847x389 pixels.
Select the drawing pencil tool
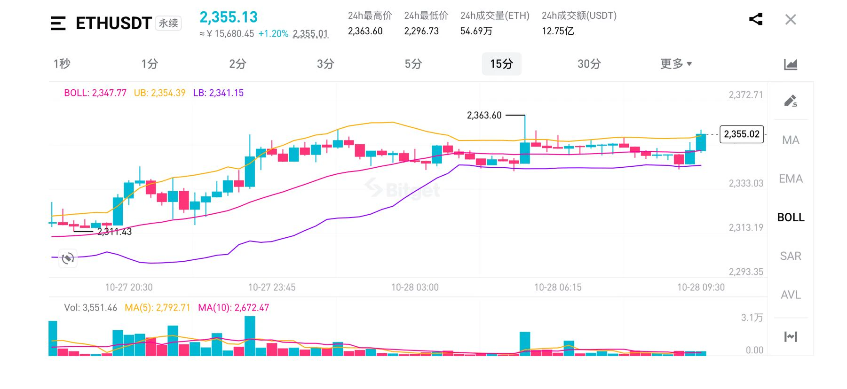point(791,101)
